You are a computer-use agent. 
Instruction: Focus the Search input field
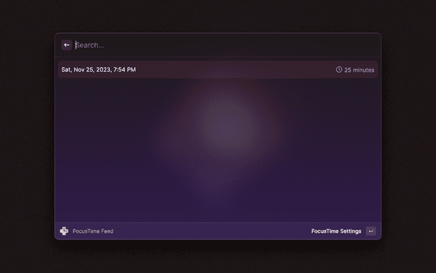click(218, 45)
